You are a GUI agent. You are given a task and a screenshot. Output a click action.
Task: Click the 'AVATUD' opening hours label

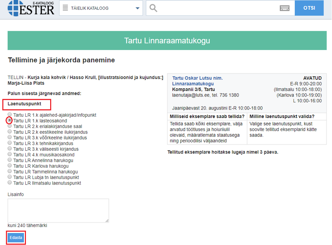point(312,78)
